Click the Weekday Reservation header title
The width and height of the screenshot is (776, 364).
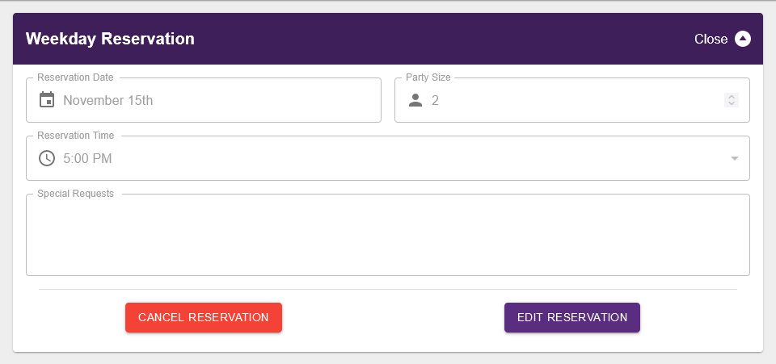tap(110, 39)
